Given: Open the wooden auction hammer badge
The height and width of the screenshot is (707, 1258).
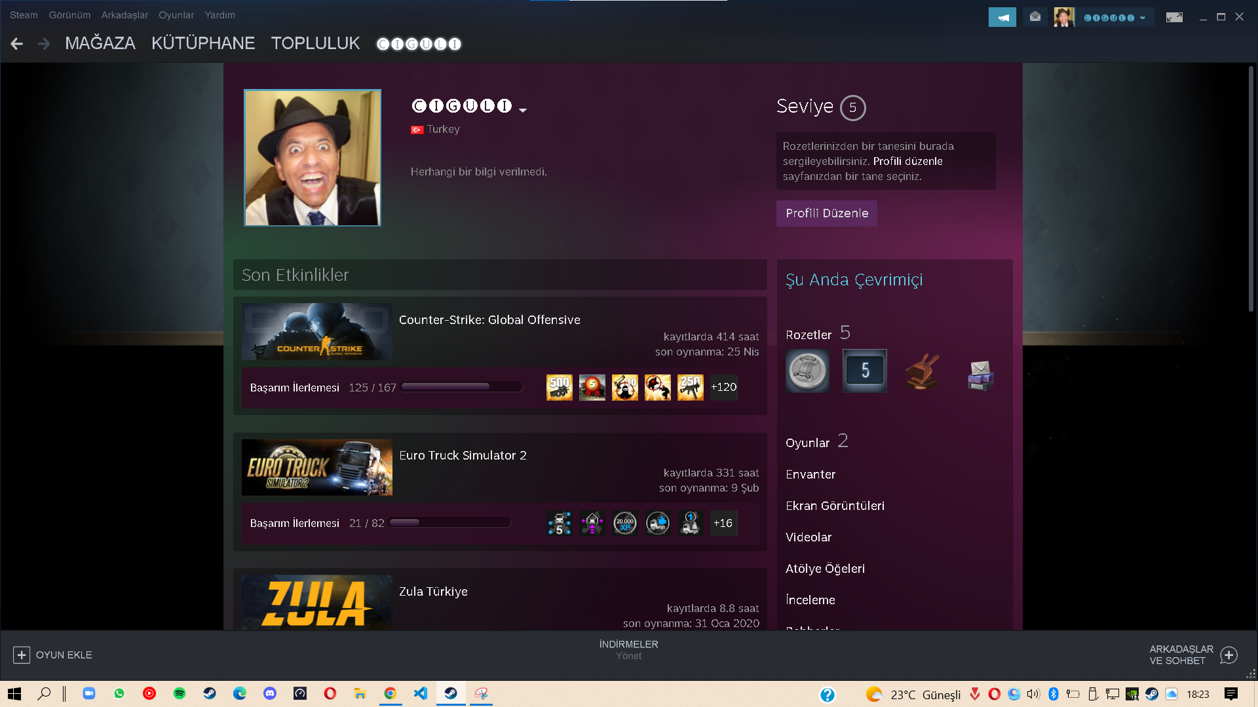Looking at the screenshot, I should click(x=923, y=371).
